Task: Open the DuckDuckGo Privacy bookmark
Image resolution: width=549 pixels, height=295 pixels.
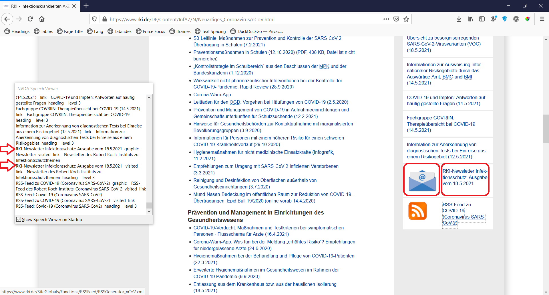Action: (256, 31)
